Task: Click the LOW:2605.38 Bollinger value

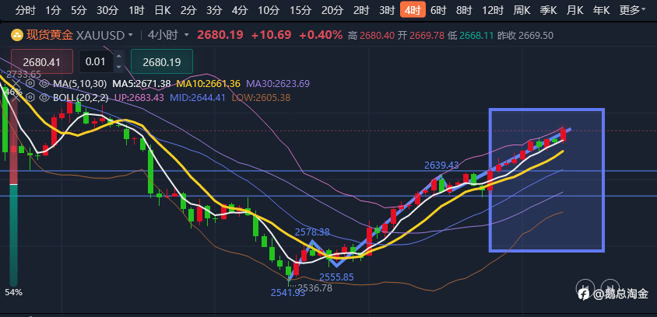Action: pyautogui.click(x=261, y=98)
